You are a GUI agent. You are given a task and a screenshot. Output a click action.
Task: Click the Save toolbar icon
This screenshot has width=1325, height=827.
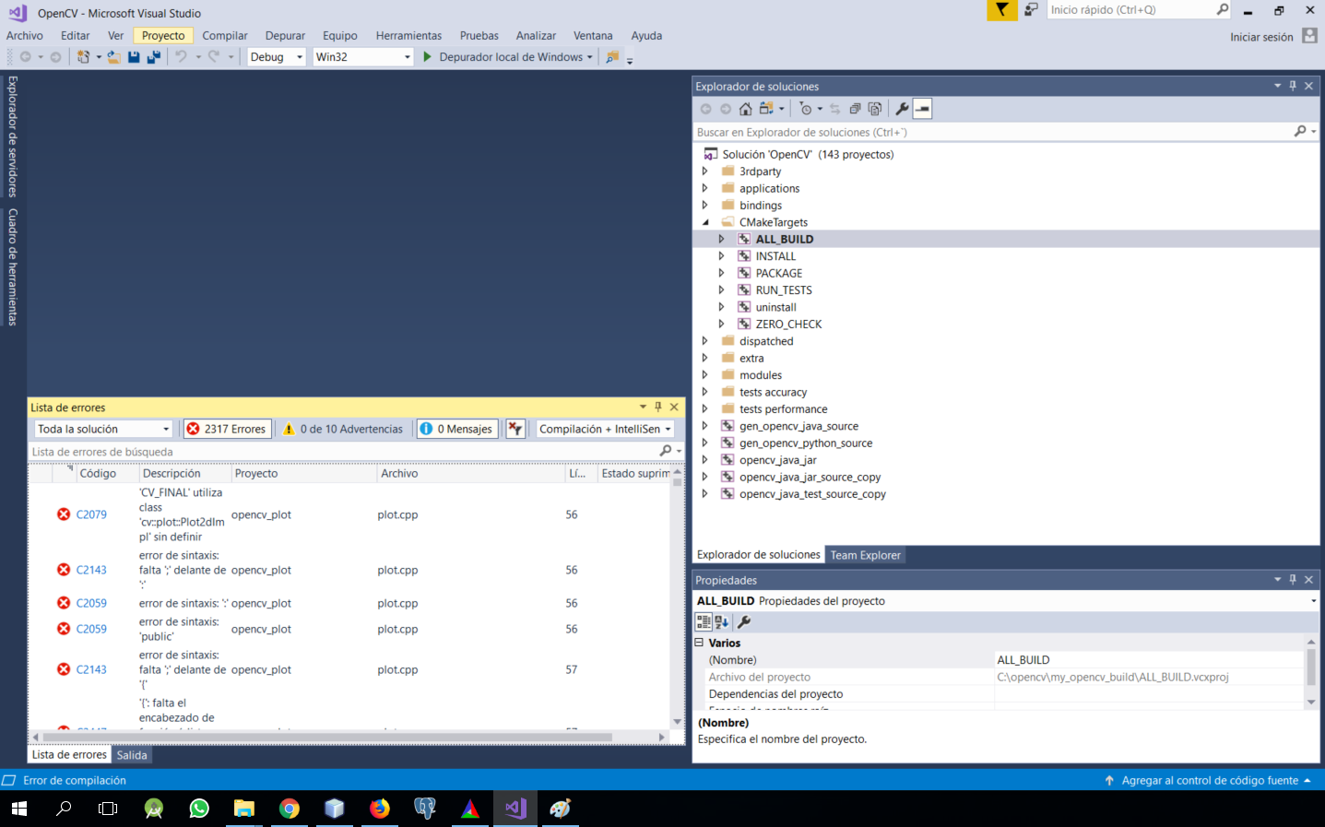coord(134,57)
